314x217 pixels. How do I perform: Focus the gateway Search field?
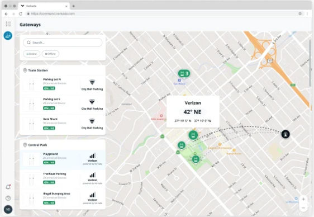pyautogui.click(x=63, y=43)
